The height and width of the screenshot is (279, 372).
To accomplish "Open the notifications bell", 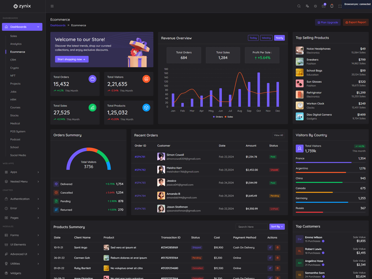I will (x=332, y=6).
